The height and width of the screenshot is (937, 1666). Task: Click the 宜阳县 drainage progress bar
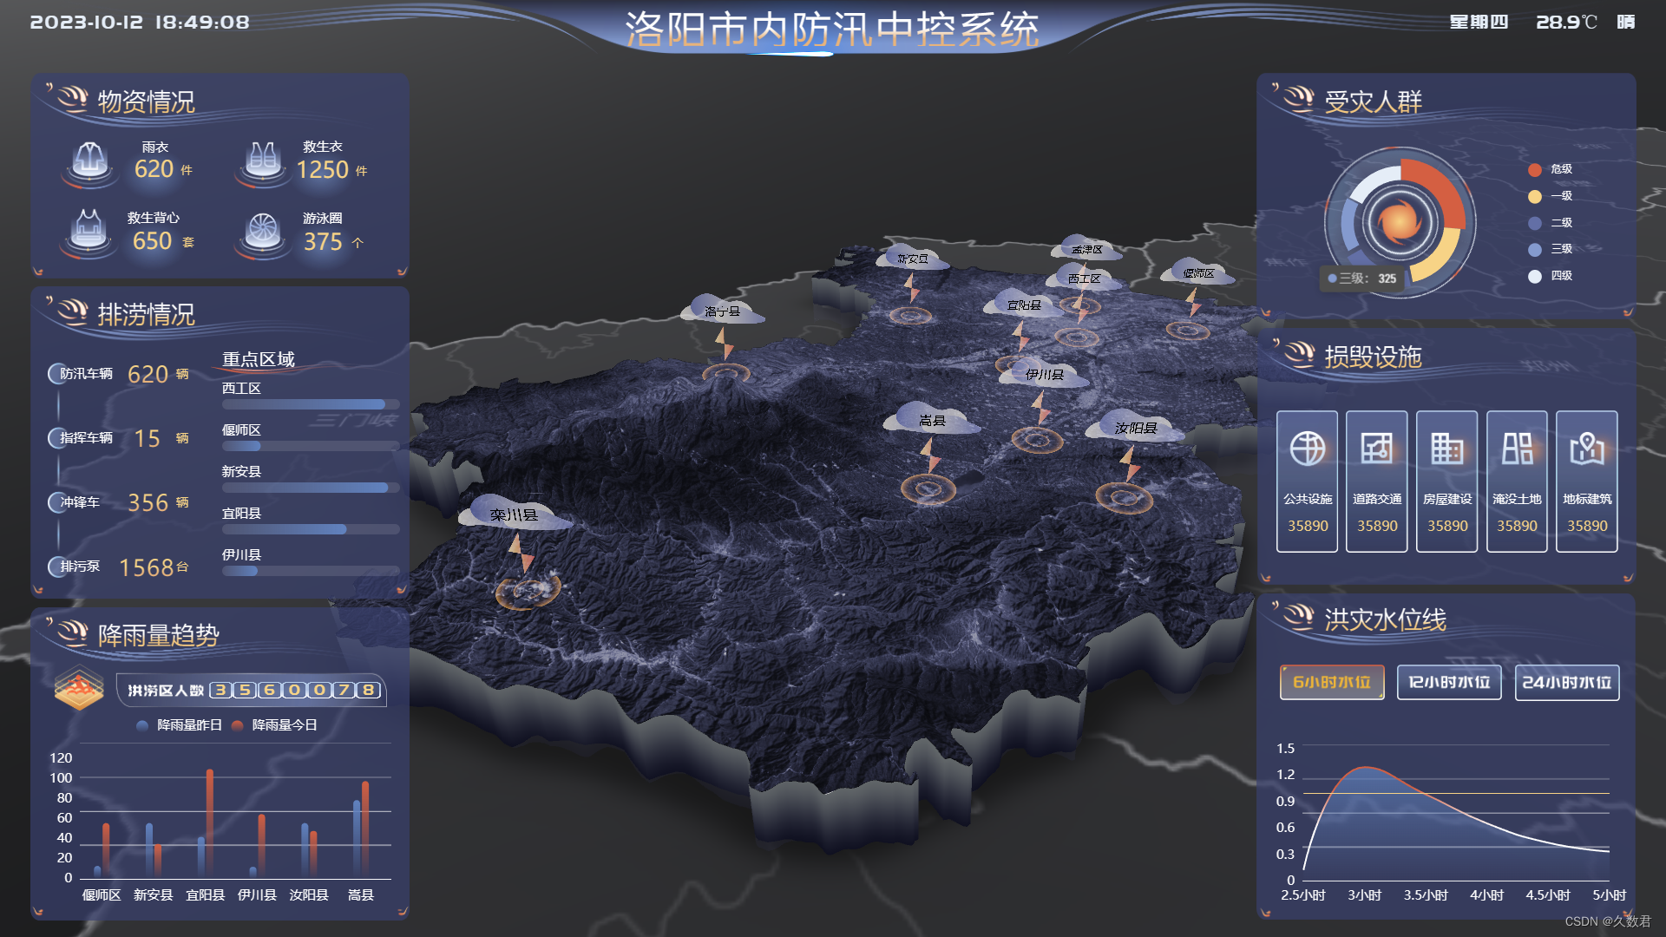coord(311,529)
